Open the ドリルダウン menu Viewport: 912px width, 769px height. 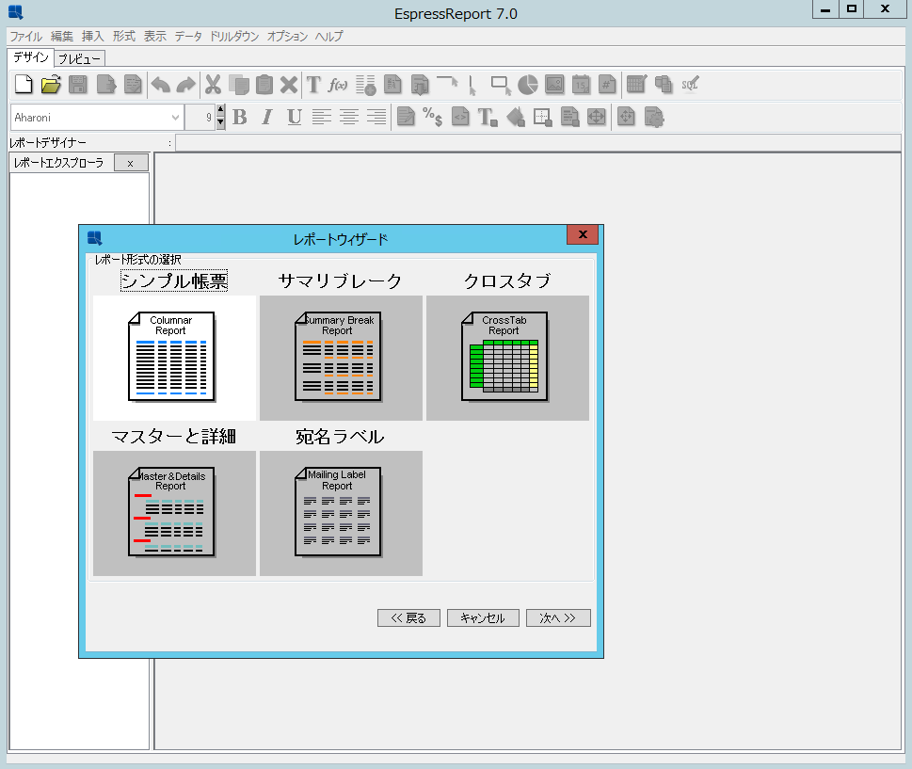pos(234,36)
